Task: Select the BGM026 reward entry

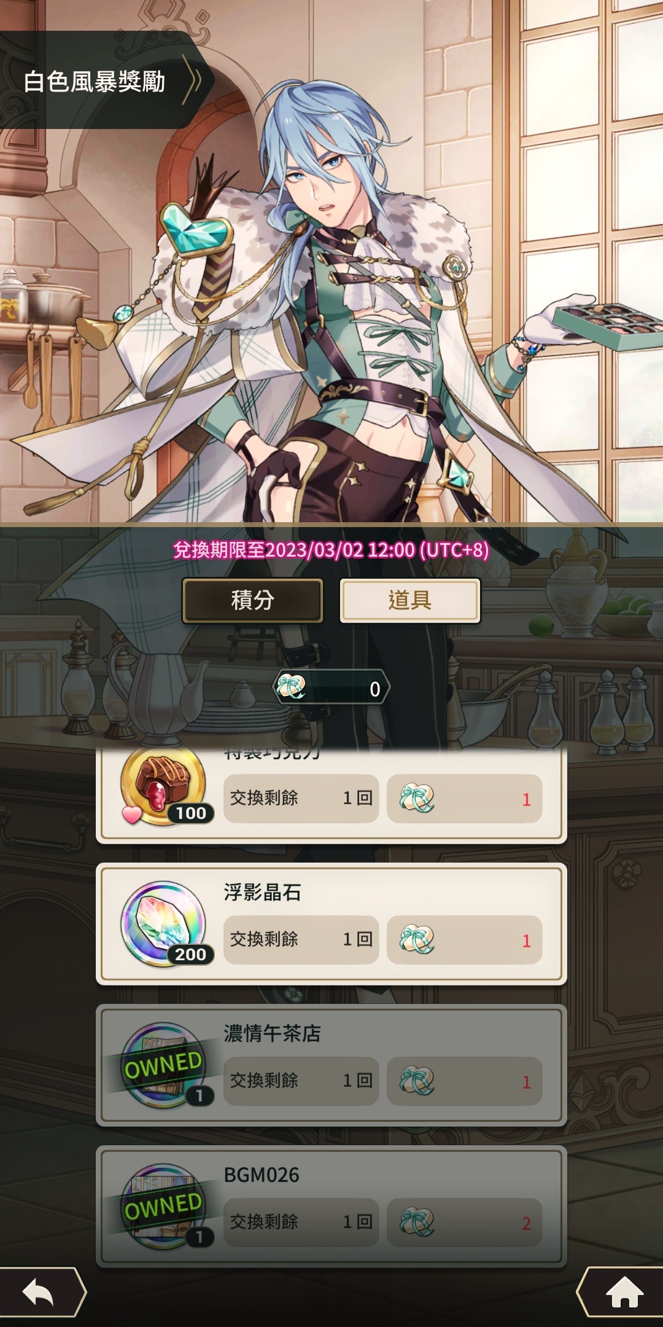Action: pos(331,1207)
